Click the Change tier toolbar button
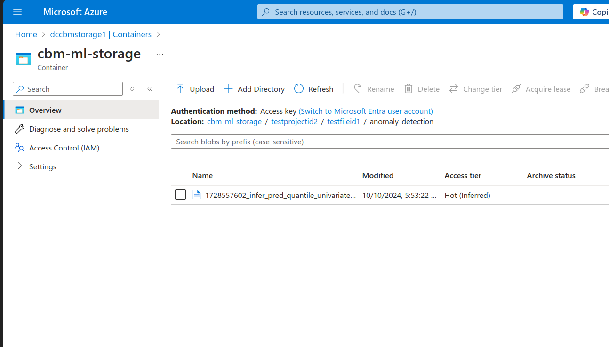609x347 pixels. pyautogui.click(x=476, y=89)
